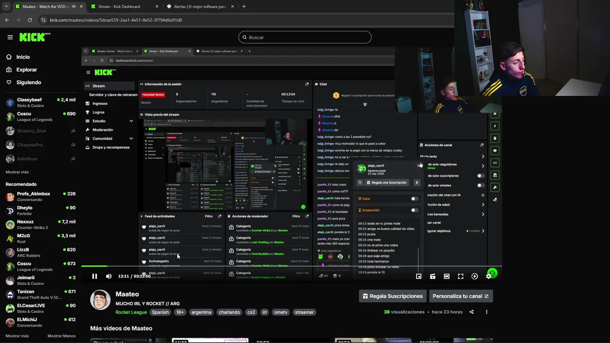Switch player to theater mode
The width and height of the screenshot is (610, 343).
click(447, 276)
